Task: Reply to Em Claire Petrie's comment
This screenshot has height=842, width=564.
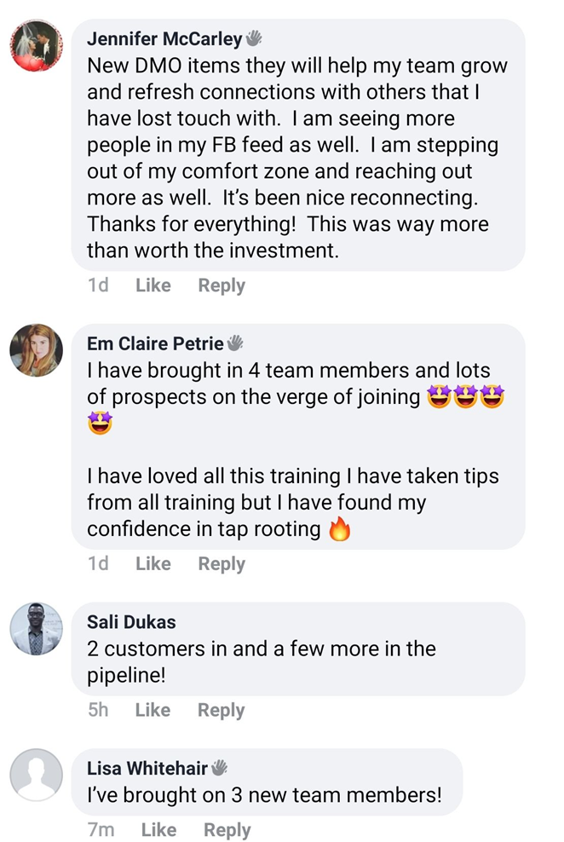Action: click(x=222, y=563)
